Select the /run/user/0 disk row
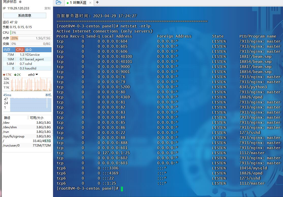The height and width of the screenshot is (197, 283). click(x=27, y=146)
